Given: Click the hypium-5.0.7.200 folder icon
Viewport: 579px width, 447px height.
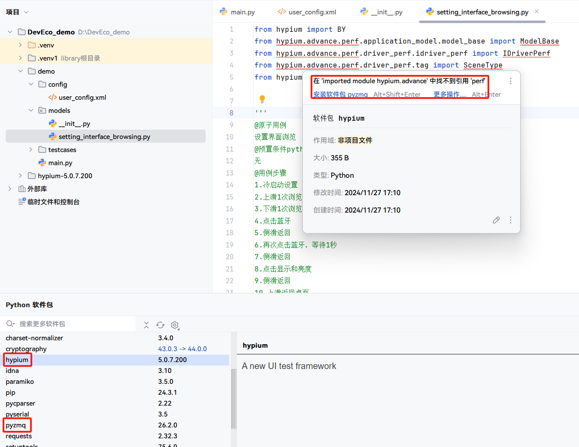Looking at the screenshot, I should point(32,176).
